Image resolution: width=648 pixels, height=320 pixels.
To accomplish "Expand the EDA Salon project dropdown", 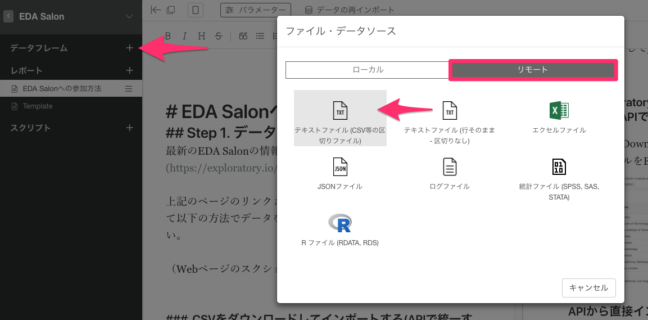I will click(129, 16).
